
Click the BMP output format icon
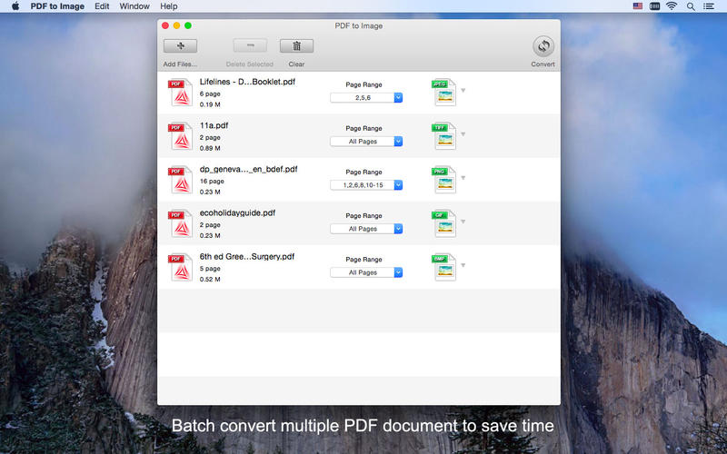444,267
